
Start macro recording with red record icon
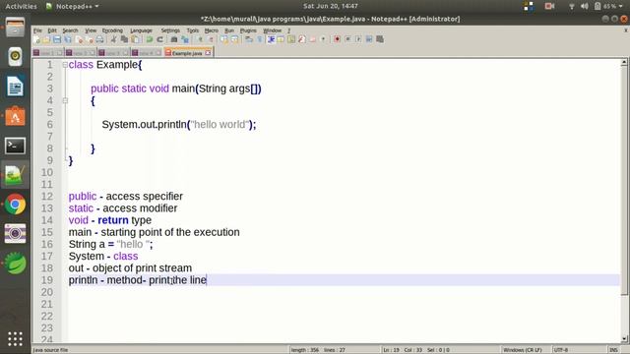tap(337, 39)
